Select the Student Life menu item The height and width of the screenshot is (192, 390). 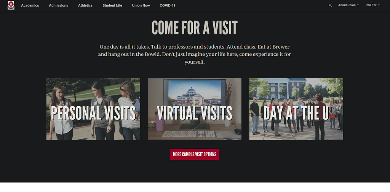(x=112, y=5)
